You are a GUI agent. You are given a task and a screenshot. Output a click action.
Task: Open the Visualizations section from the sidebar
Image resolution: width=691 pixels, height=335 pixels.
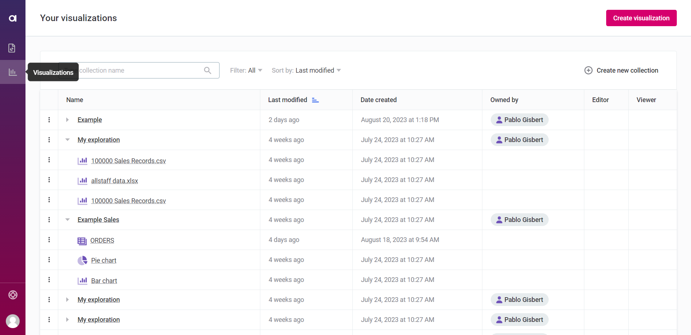(13, 72)
